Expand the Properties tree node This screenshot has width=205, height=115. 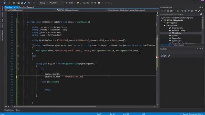[x=164, y=23]
